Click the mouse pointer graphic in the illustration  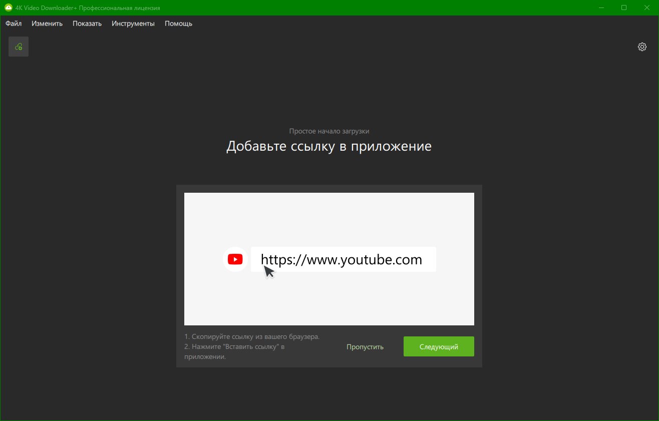coord(269,271)
